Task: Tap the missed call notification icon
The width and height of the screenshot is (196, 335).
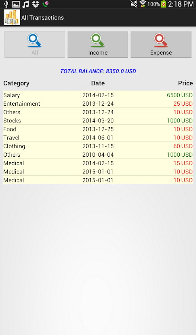Action: point(45,4)
